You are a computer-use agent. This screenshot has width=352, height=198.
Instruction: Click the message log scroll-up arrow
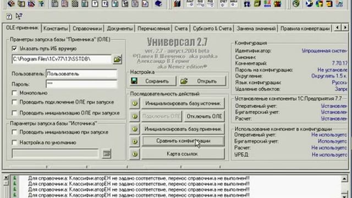coord(344,179)
